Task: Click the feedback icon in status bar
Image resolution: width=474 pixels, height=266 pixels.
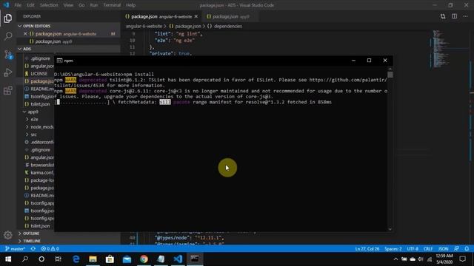Action: [456, 249]
